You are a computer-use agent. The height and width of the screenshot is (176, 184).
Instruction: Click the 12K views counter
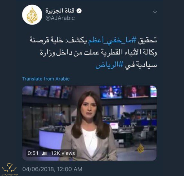[63, 153]
